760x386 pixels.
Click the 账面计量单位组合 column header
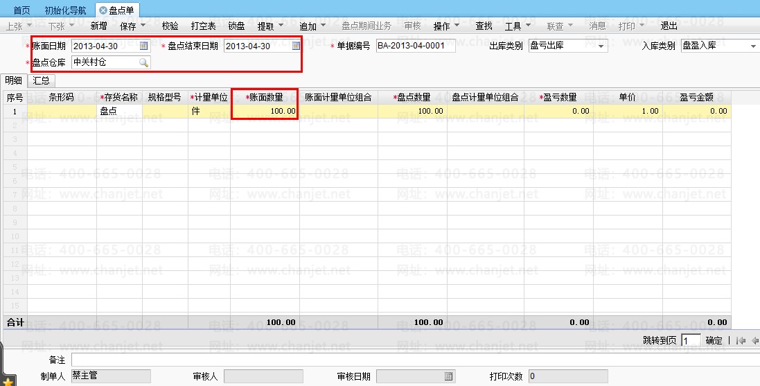tap(338, 98)
